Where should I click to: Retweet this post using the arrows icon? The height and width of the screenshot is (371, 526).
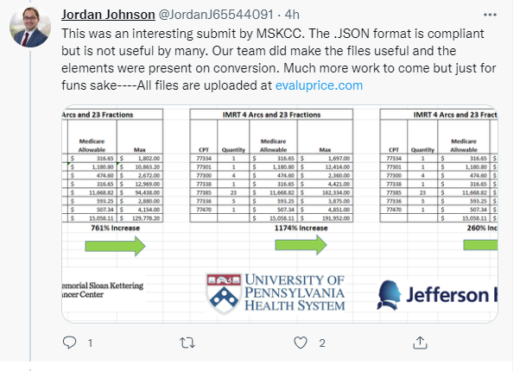click(185, 343)
